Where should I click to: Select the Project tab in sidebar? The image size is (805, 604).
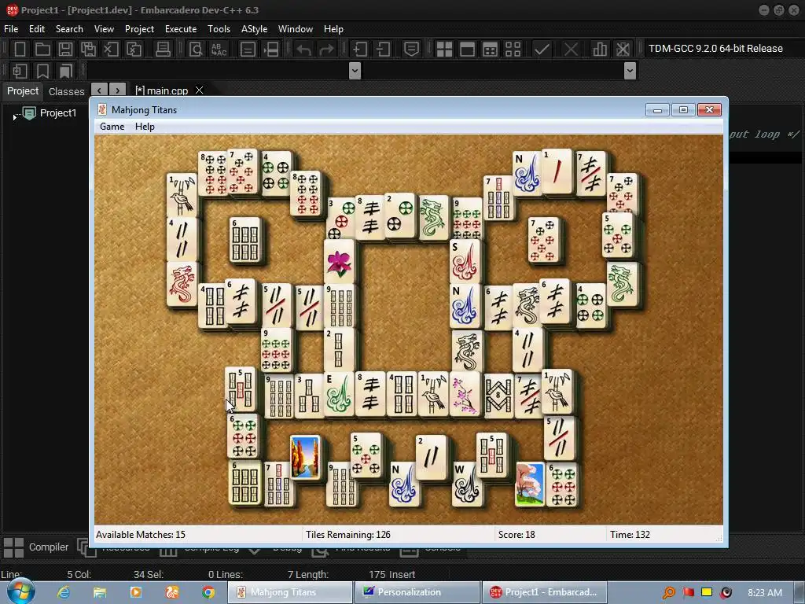pos(23,91)
